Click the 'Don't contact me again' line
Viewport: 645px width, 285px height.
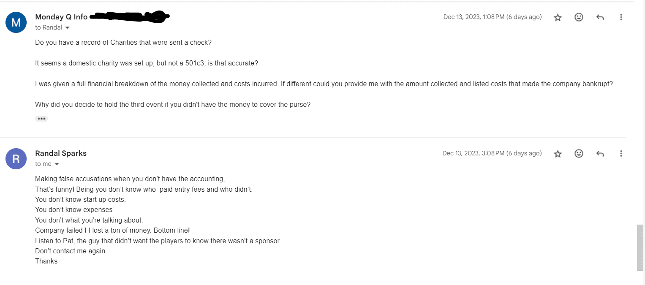click(70, 251)
